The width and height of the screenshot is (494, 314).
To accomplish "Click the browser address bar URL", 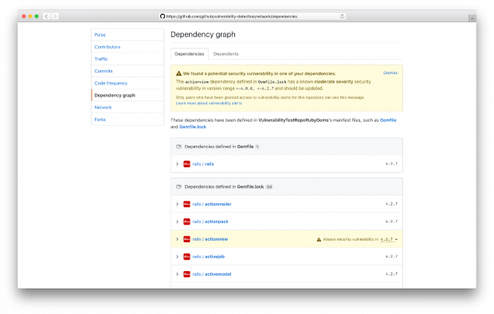I will coord(232,16).
